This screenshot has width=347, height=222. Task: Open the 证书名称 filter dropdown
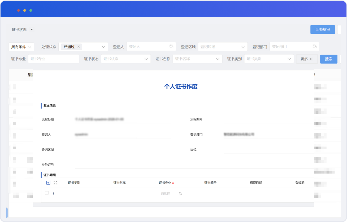pos(218,59)
